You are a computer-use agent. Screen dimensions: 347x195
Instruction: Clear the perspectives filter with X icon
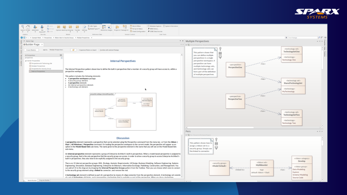coord(62,58)
